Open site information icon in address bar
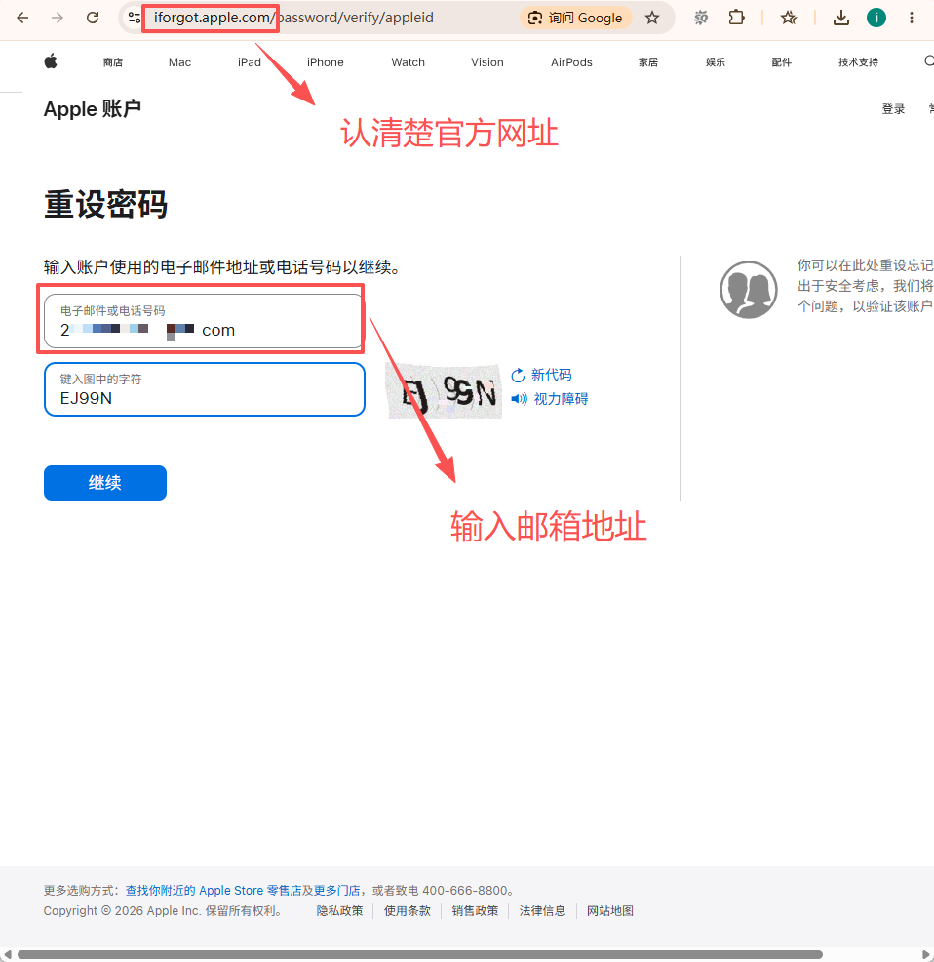934x962 pixels. click(x=134, y=18)
